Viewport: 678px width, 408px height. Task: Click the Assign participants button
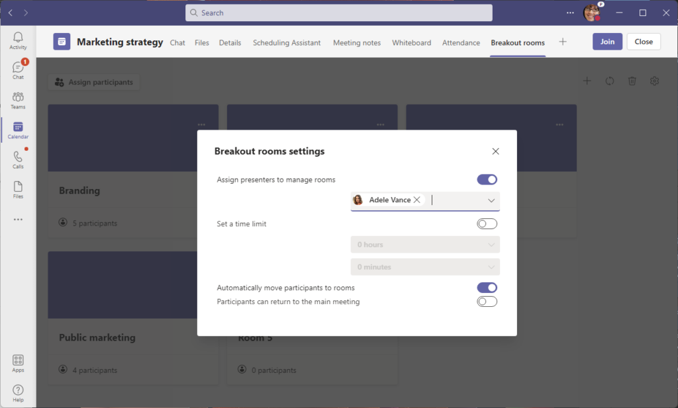[94, 82]
